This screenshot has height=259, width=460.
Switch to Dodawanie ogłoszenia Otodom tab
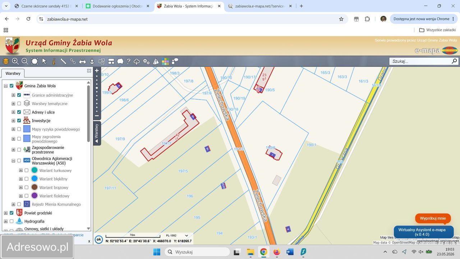click(x=118, y=6)
